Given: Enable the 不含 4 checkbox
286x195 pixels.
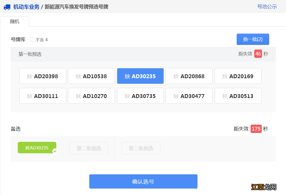Looking at the screenshot, I should coord(32,39).
